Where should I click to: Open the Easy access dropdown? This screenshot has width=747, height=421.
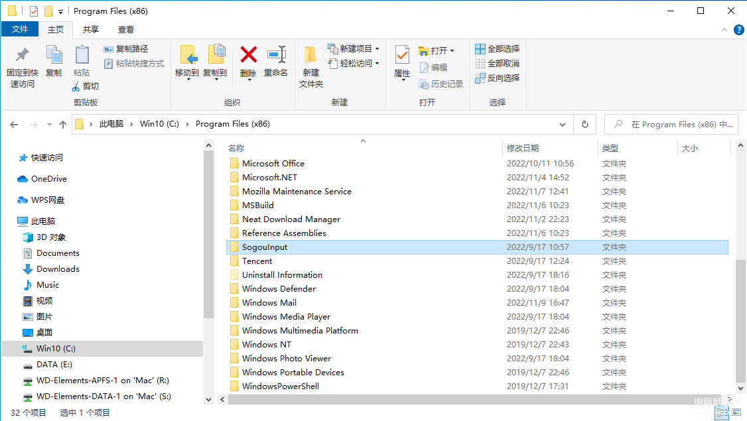click(354, 64)
